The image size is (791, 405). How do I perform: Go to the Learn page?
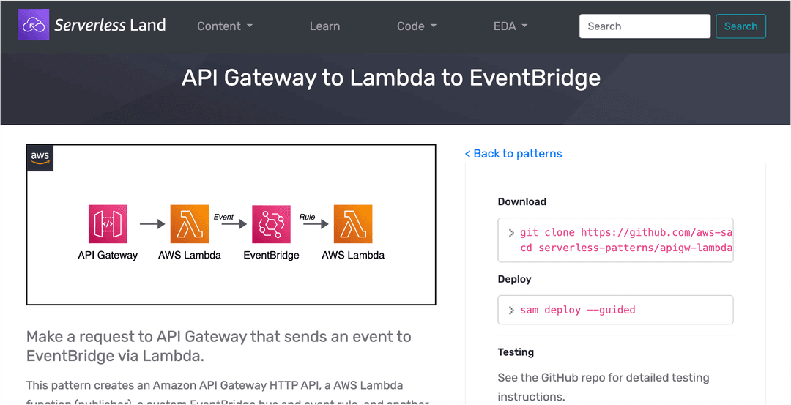point(324,26)
